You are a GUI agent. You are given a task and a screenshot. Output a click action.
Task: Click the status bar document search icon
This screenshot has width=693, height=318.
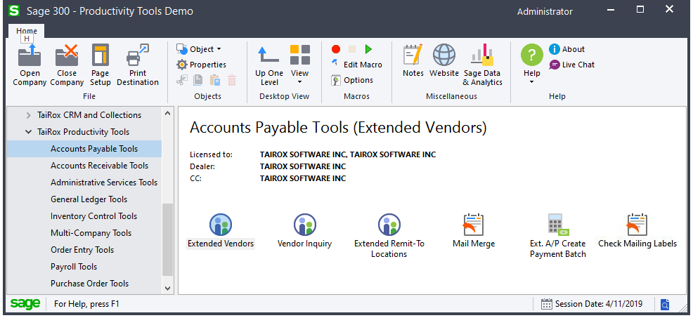pyautogui.click(x=665, y=304)
